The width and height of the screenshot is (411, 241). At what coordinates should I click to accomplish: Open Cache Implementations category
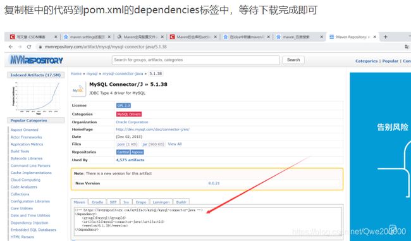point(31,173)
